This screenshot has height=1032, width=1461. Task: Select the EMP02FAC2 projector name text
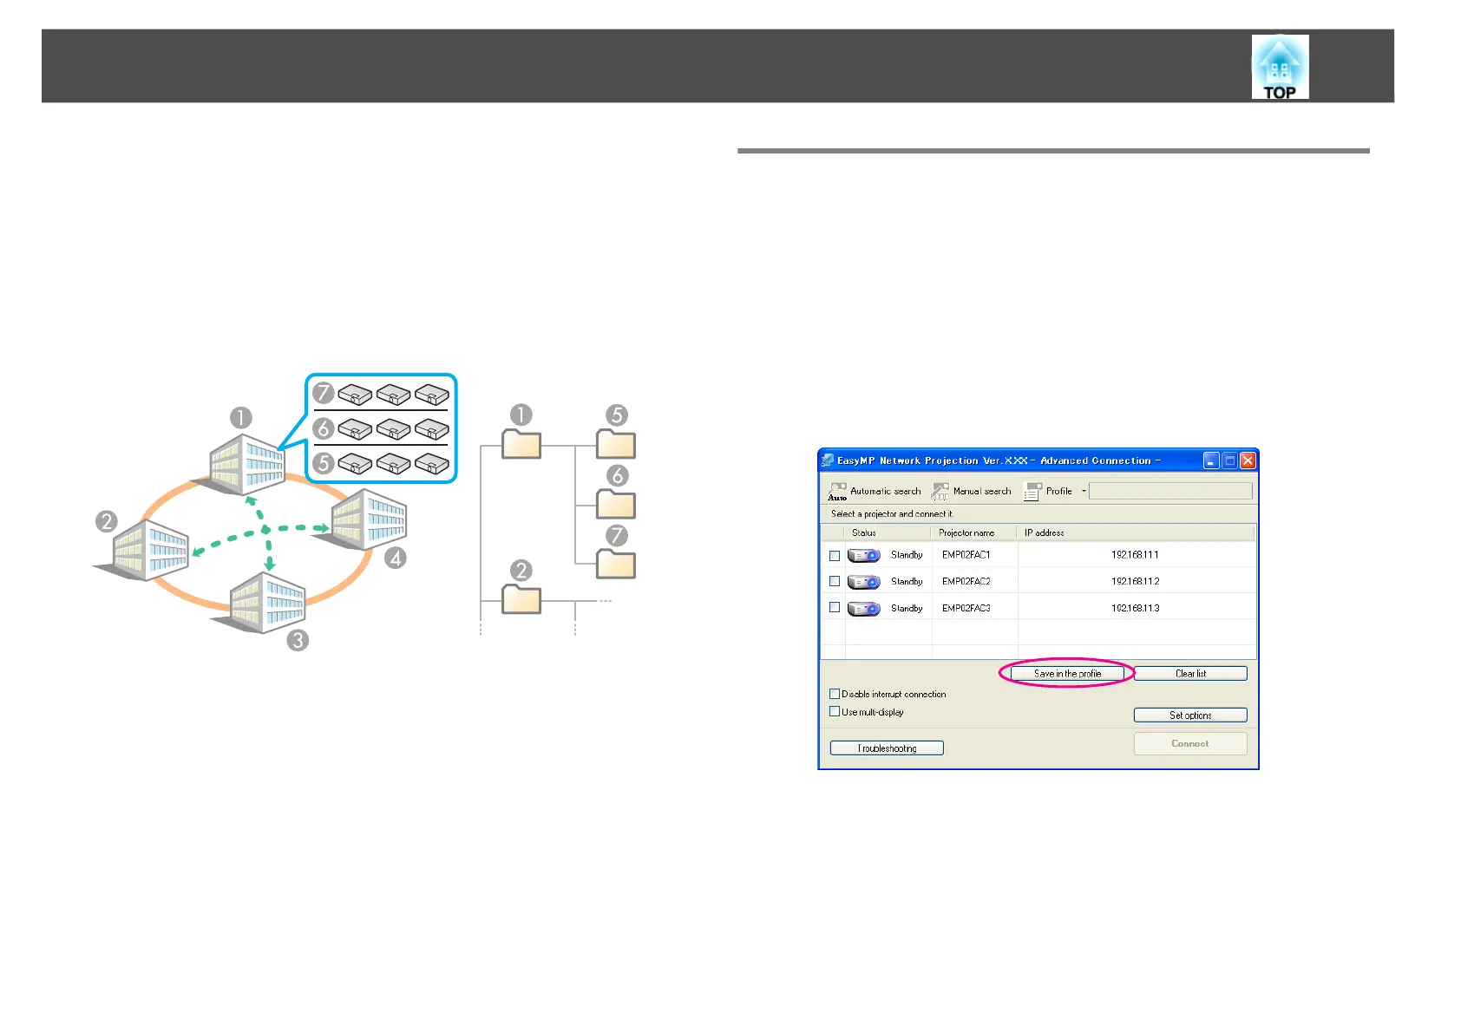click(x=966, y=582)
